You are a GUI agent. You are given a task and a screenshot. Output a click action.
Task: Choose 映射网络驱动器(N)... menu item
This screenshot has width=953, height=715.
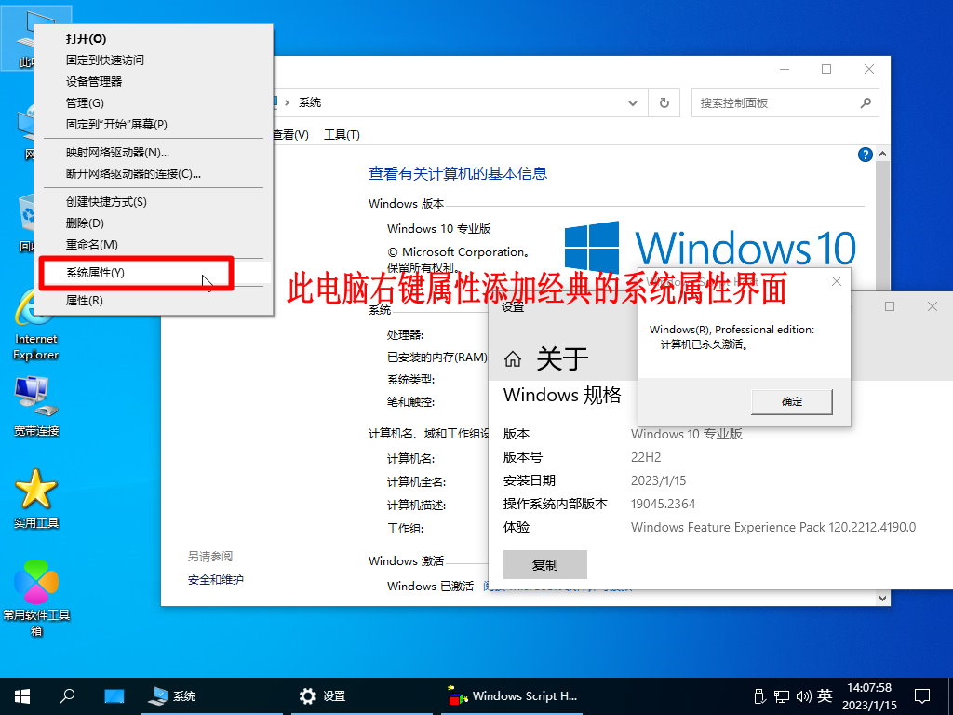(154, 152)
